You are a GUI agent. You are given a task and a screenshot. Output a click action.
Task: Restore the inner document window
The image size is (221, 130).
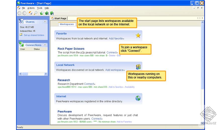tap(198, 8)
